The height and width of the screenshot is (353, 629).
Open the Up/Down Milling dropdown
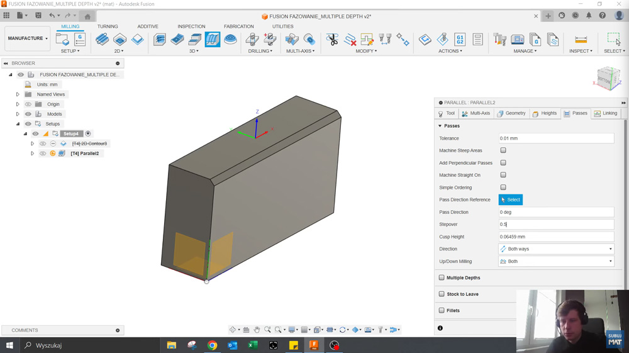[x=556, y=261]
